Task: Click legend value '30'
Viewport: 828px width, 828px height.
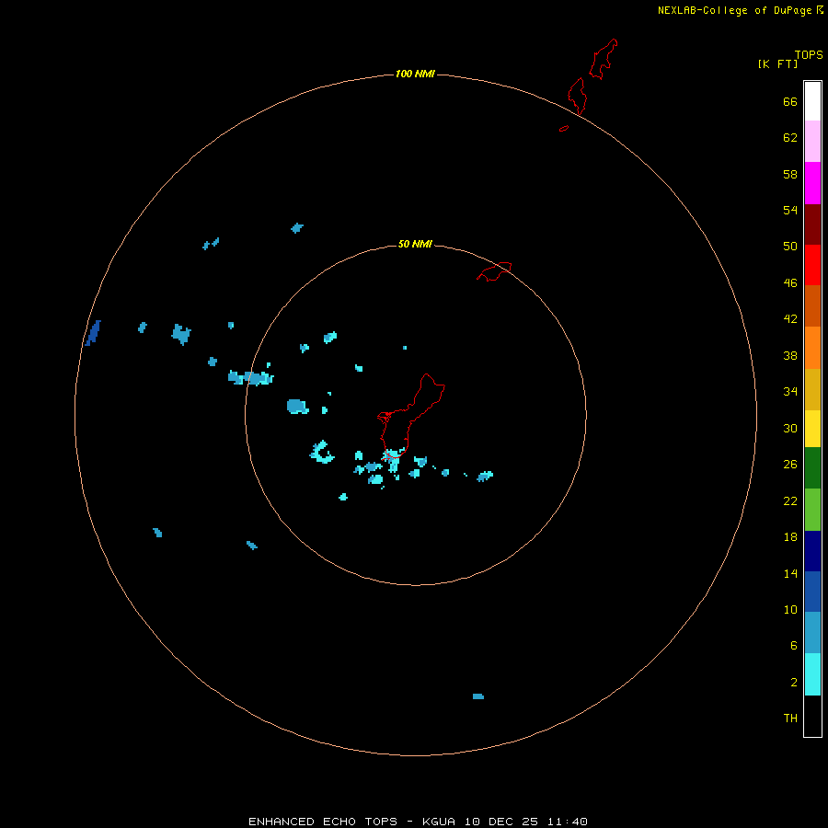Action: 790,428
